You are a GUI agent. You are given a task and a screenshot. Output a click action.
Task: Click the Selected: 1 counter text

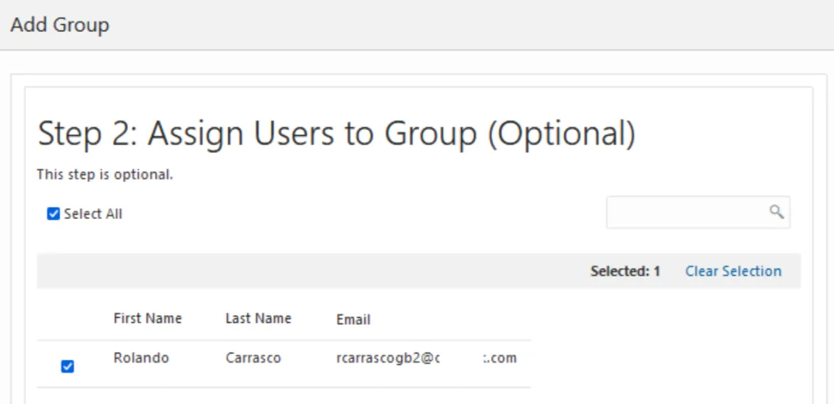pyautogui.click(x=625, y=271)
